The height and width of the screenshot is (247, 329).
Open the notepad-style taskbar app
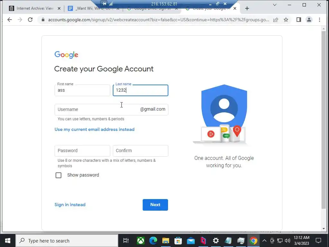coord(228,241)
